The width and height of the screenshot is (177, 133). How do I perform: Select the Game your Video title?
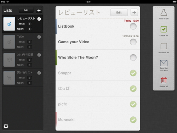(74, 42)
